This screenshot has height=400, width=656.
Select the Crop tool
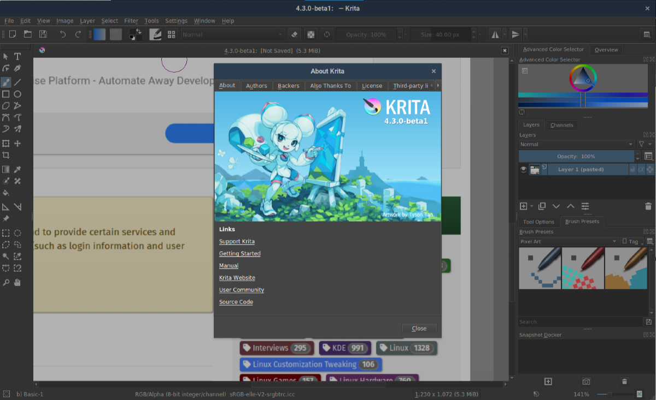pos(6,156)
